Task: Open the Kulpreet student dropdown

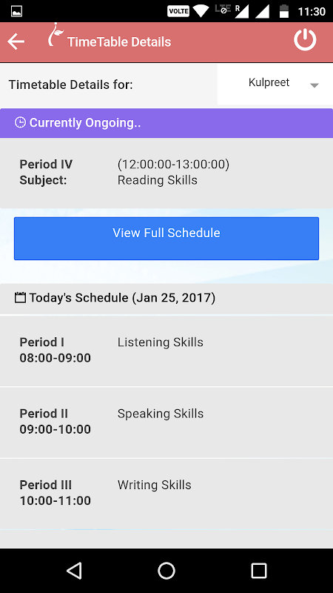Action: pos(275,84)
